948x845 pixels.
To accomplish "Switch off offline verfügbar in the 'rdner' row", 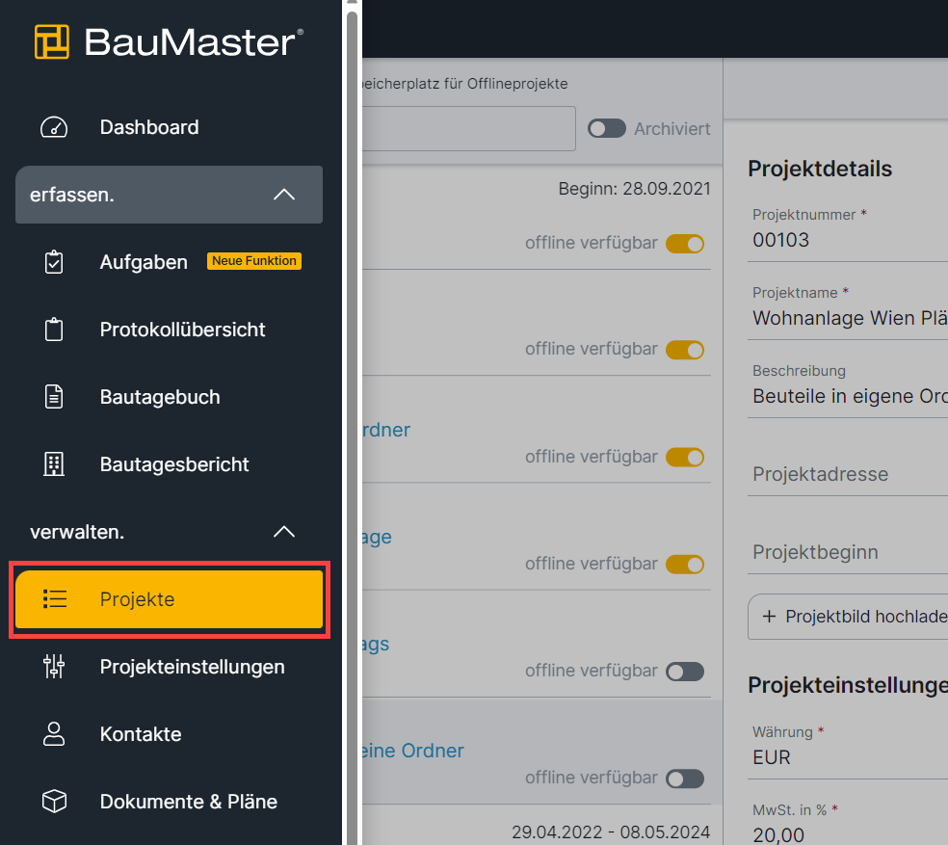I will (684, 457).
